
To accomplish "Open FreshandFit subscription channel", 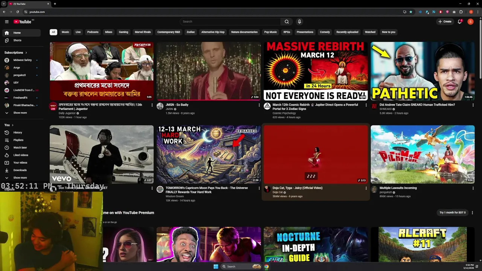I will (21, 98).
